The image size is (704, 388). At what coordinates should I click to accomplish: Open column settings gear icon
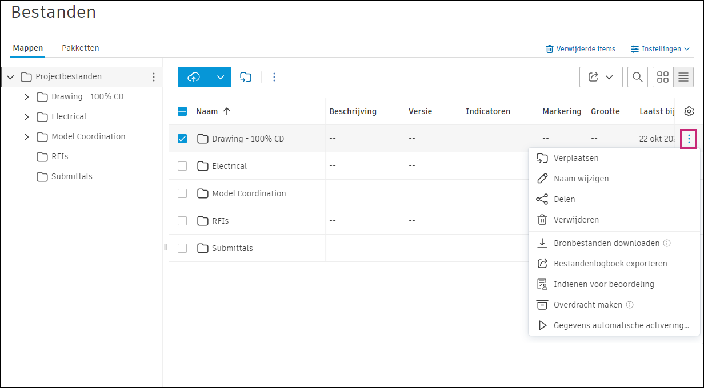pyautogui.click(x=689, y=111)
